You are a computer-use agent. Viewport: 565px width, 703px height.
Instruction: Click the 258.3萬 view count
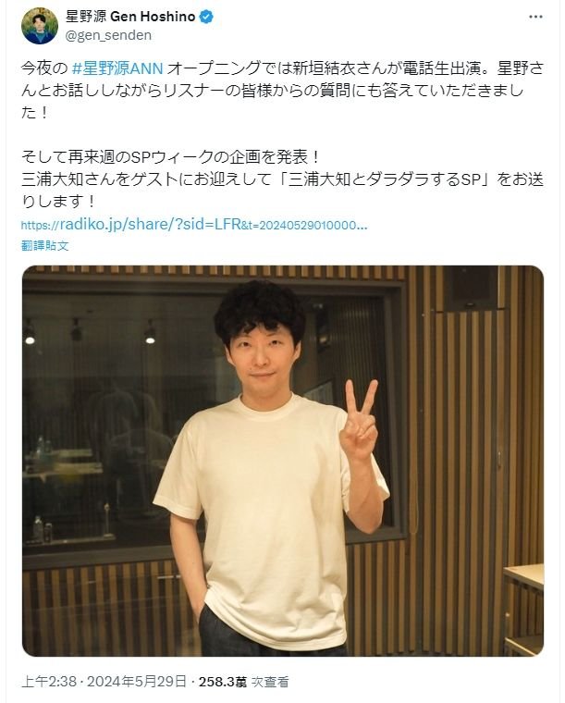[x=222, y=682]
